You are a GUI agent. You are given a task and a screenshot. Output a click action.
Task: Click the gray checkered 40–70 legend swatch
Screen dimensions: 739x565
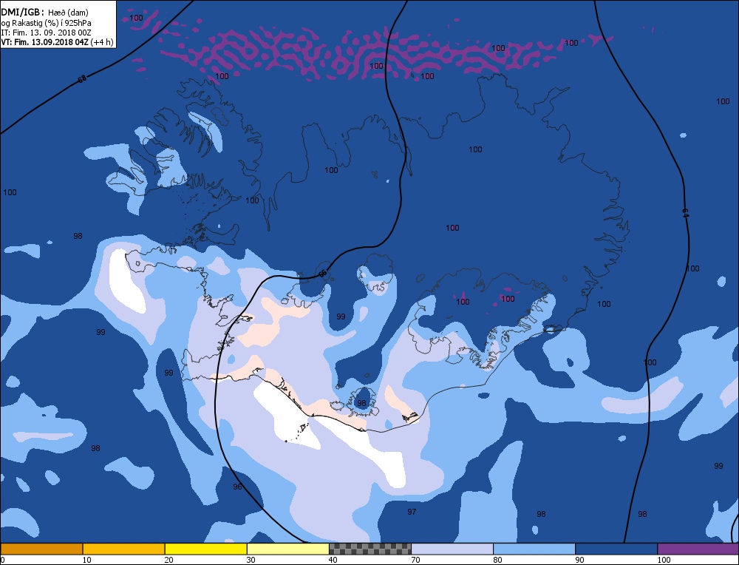pyautogui.click(x=369, y=549)
